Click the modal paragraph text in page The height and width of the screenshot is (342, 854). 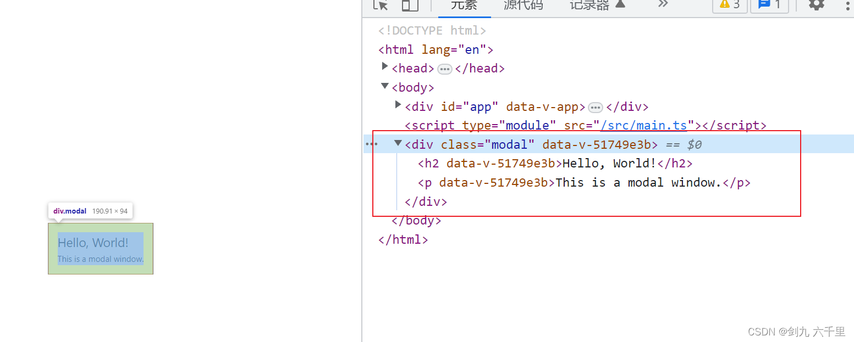point(101,259)
